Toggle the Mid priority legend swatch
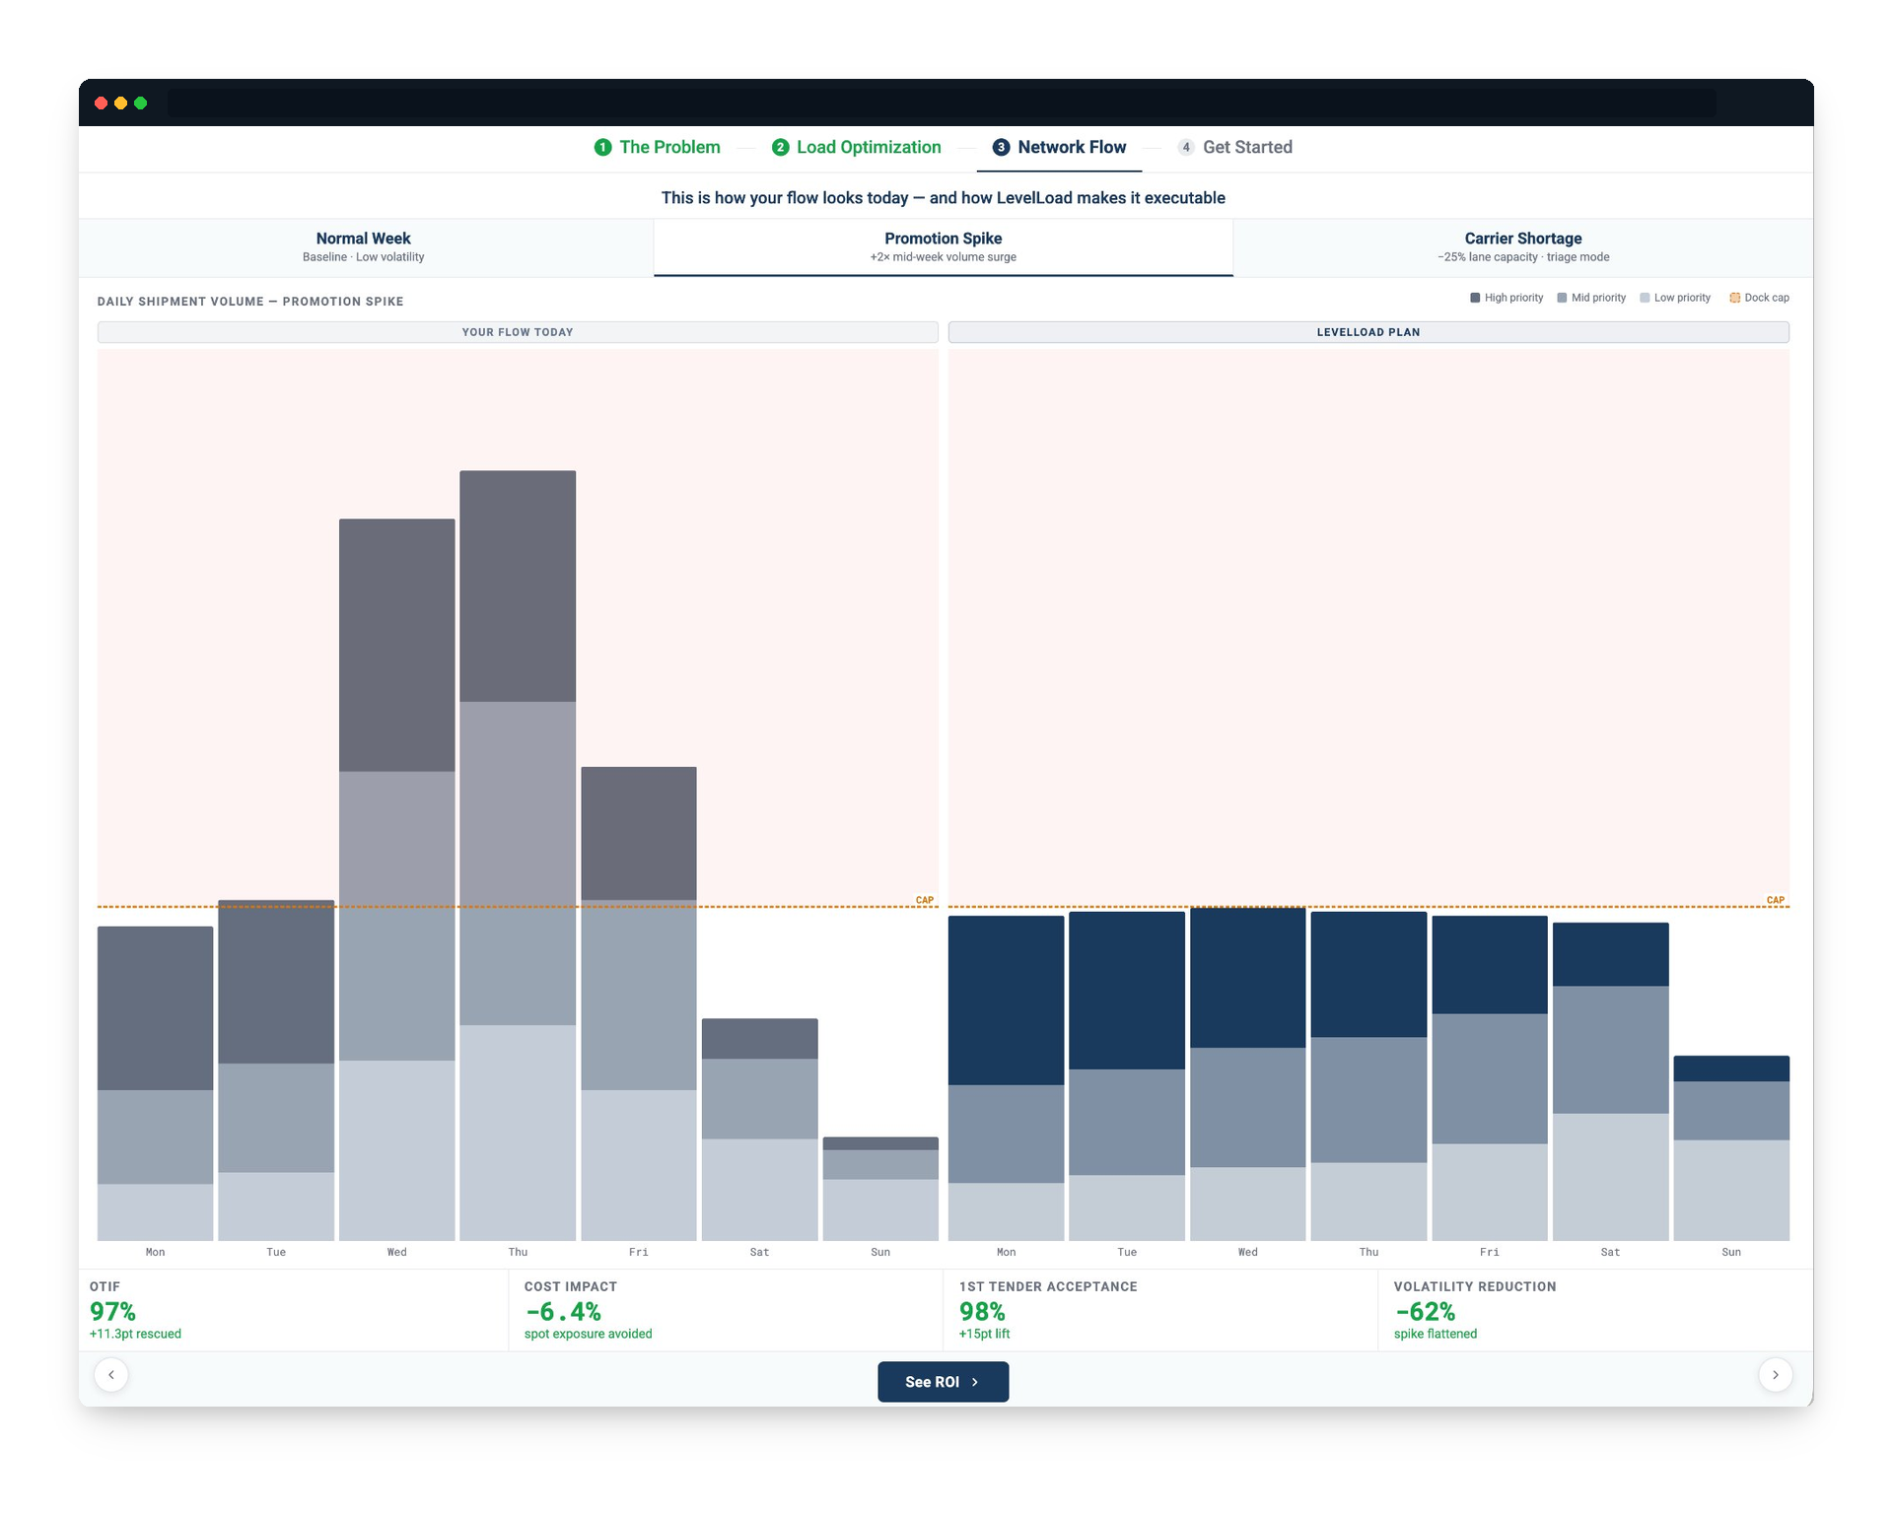 click(1561, 296)
